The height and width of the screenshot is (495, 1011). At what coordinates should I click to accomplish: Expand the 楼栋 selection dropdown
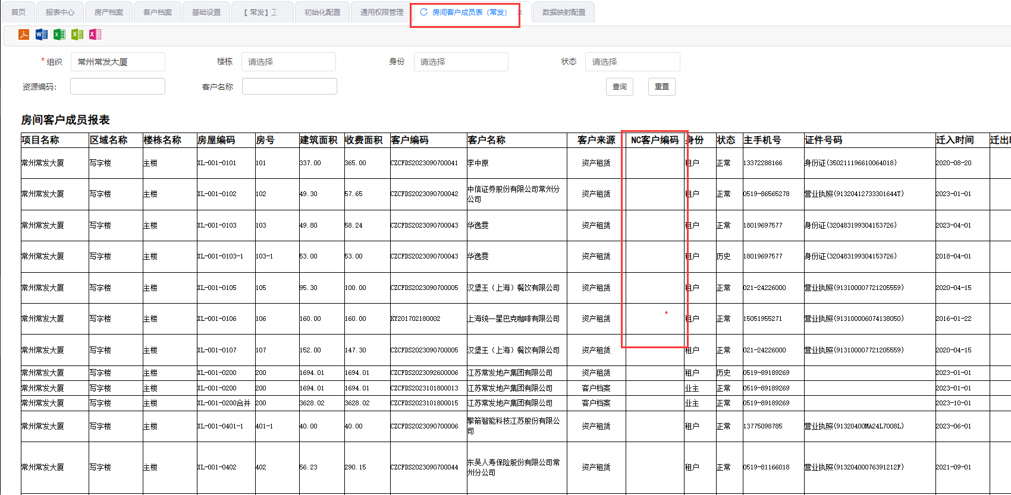pyautogui.click(x=288, y=62)
